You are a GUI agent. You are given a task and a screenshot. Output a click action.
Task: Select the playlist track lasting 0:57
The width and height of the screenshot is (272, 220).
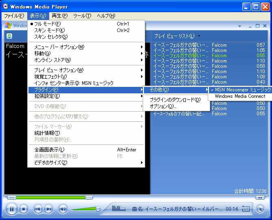209,45
